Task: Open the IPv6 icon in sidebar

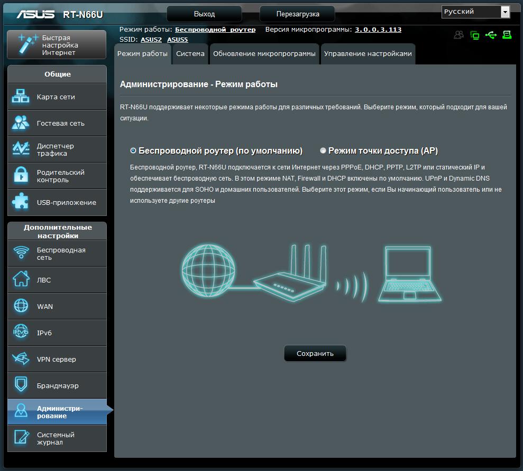Action: coord(21,332)
